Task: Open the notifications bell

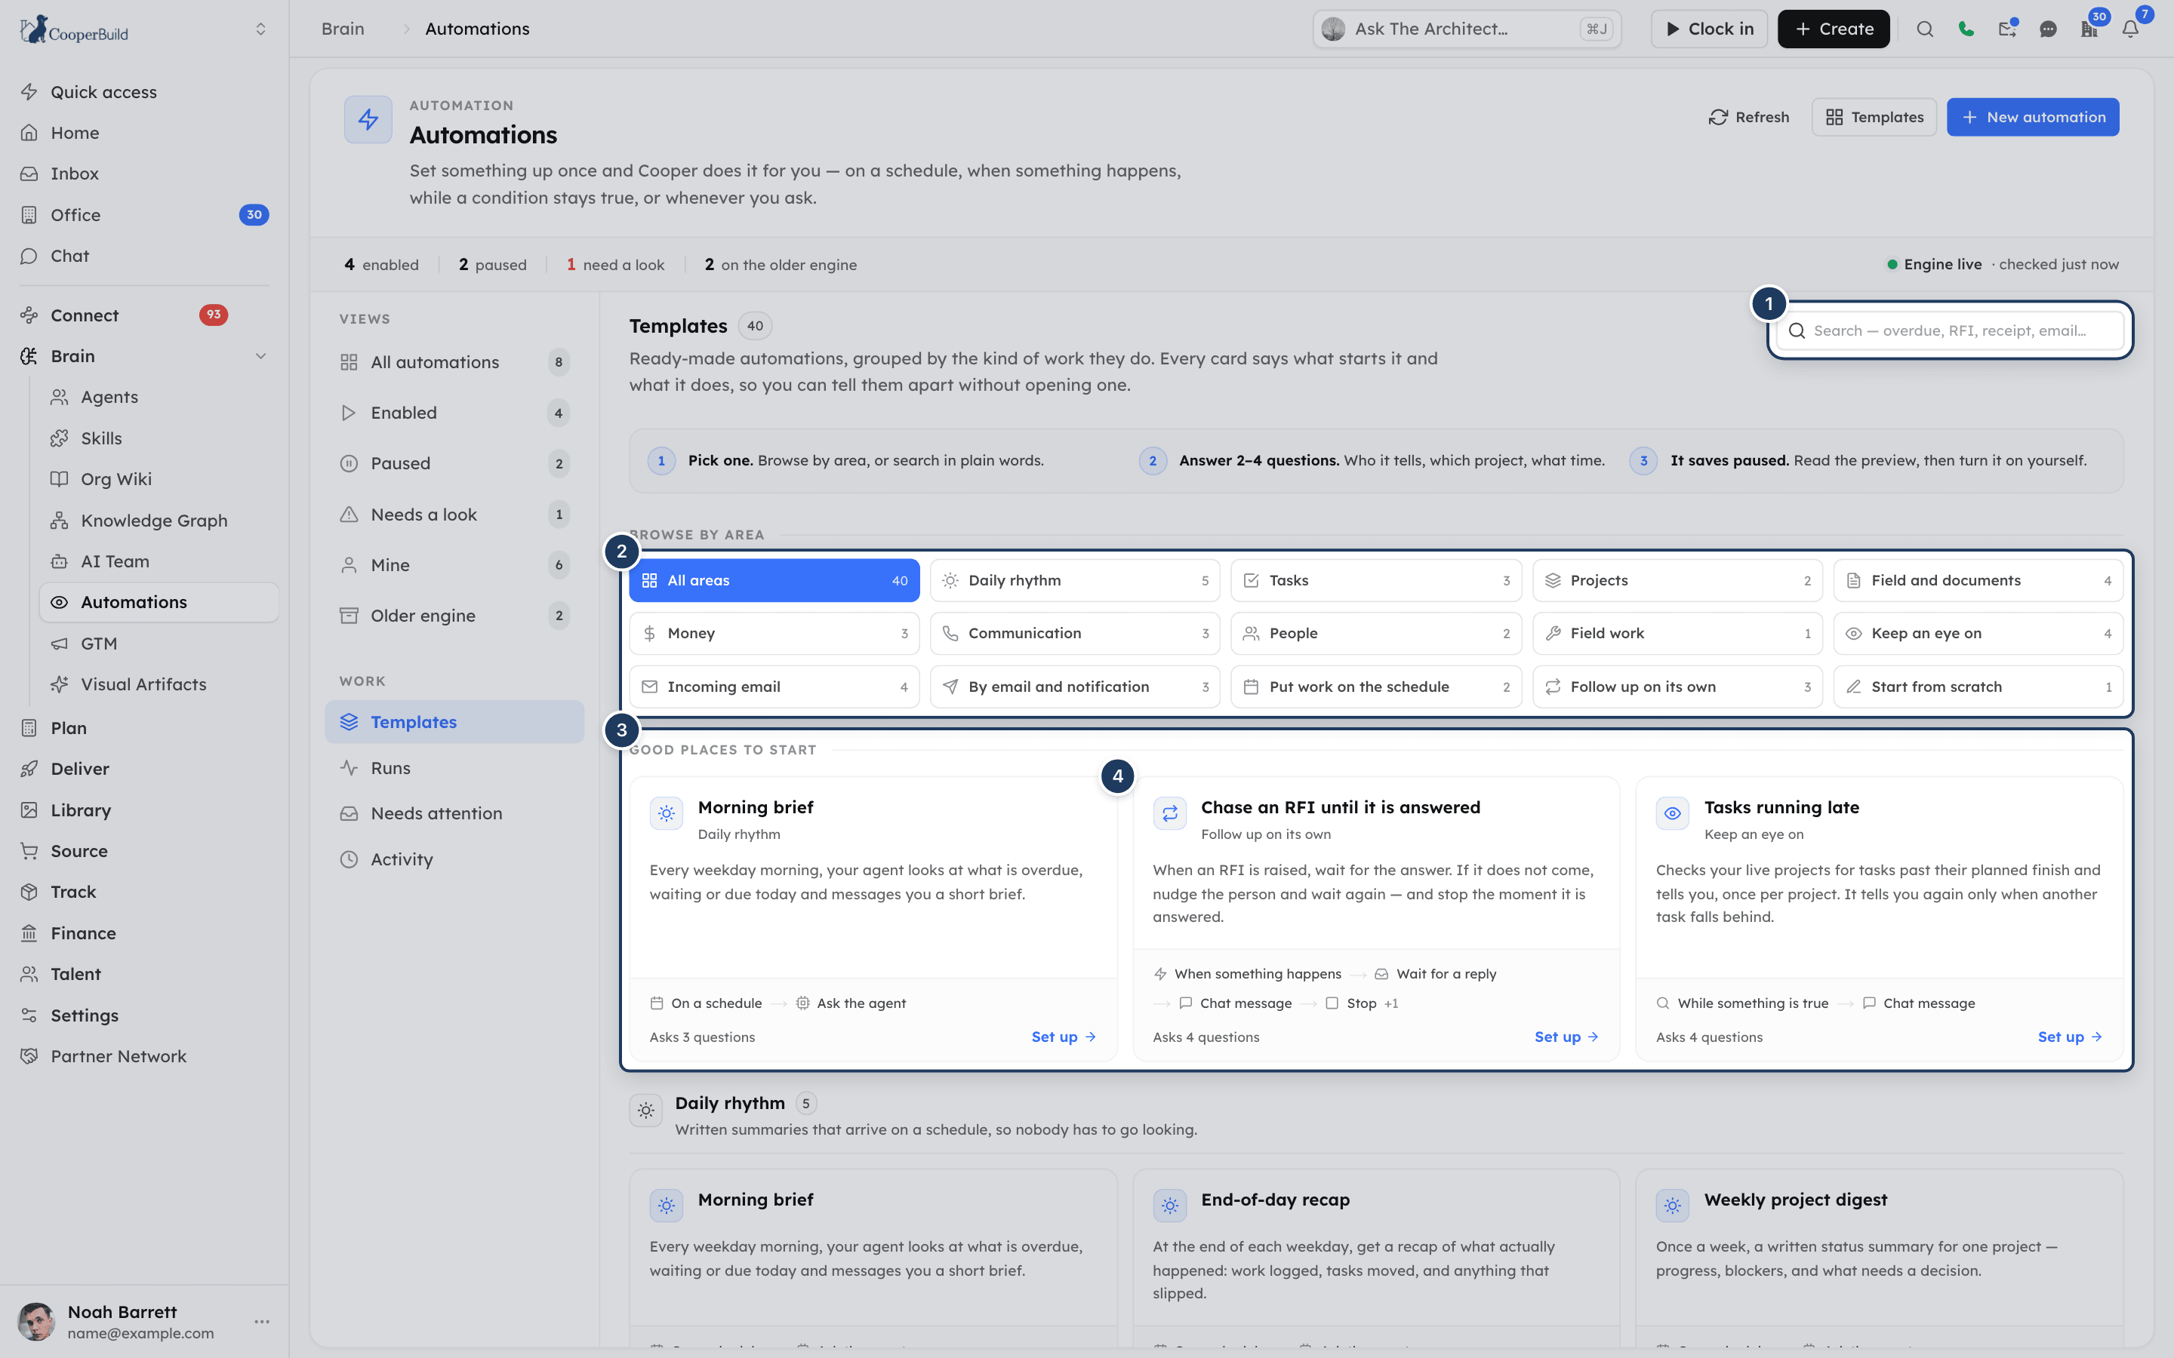Action: (x=2130, y=29)
